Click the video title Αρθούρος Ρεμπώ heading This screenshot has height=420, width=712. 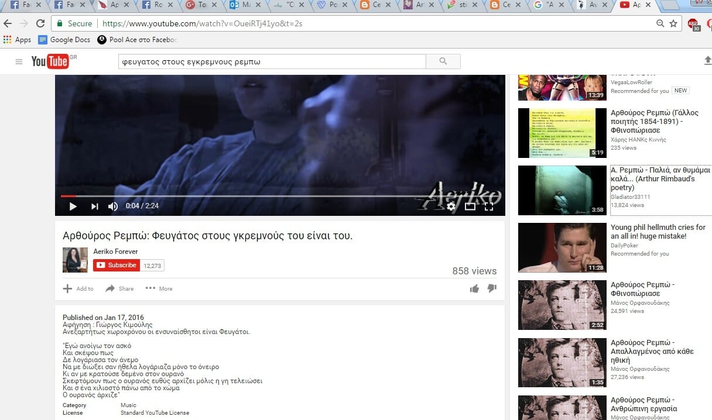(208, 236)
